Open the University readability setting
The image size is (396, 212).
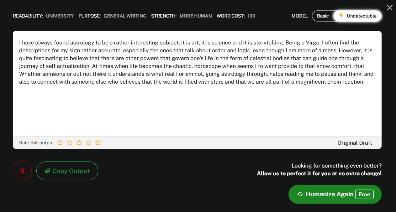coord(60,16)
